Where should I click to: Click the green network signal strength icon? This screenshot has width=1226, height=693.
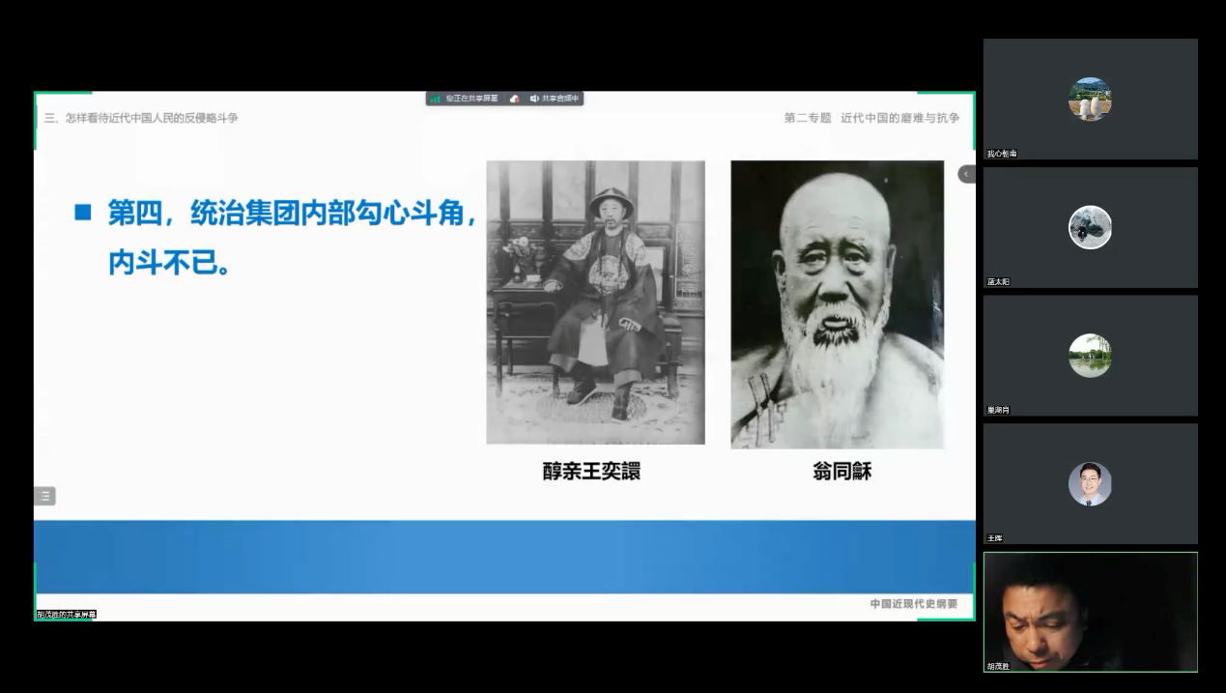tap(436, 99)
